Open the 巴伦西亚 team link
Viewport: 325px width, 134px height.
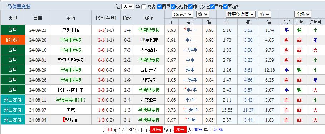149,50
